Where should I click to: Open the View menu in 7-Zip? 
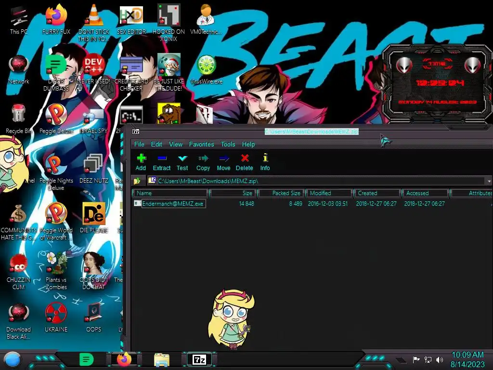tap(175, 144)
